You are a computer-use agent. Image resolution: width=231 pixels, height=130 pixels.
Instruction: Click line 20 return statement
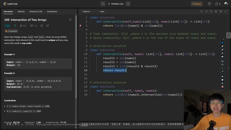[143, 95]
